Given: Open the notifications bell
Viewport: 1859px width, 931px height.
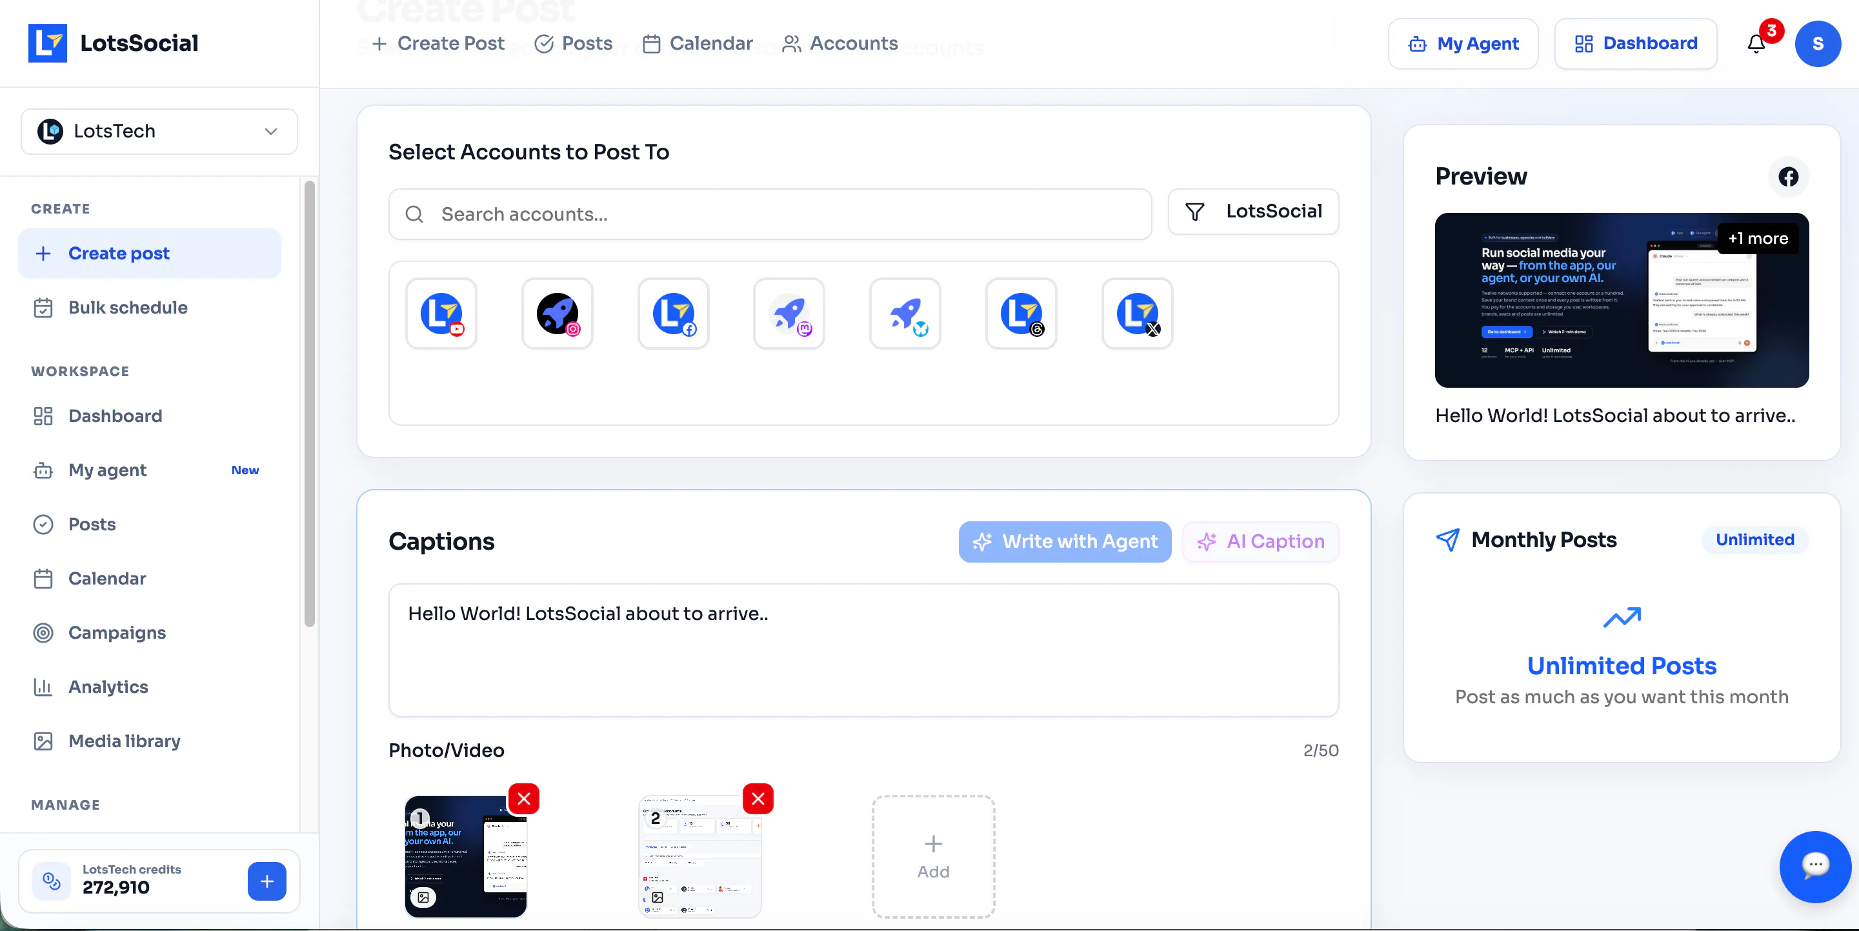Looking at the screenshot, I should pos(1756,44).
